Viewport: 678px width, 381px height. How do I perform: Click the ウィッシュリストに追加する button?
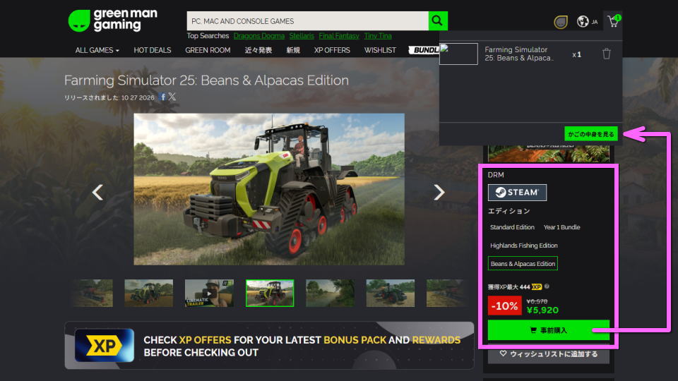coord(548,353)
